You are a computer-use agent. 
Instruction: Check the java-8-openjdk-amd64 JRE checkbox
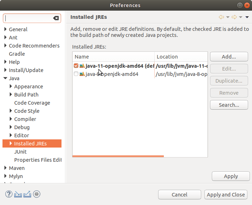coord(76,74)
